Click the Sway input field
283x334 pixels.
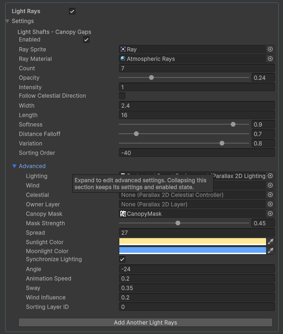coord(197,288)
